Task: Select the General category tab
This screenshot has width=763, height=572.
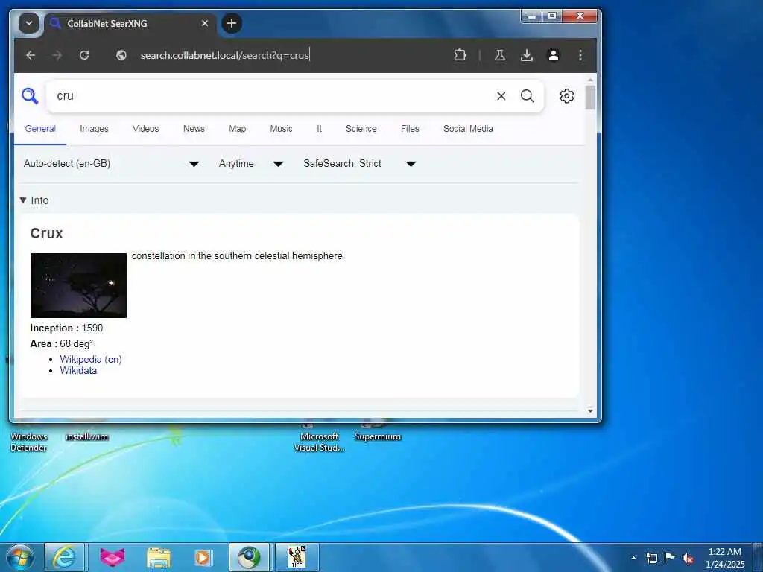Action: [x=40, y=129]
